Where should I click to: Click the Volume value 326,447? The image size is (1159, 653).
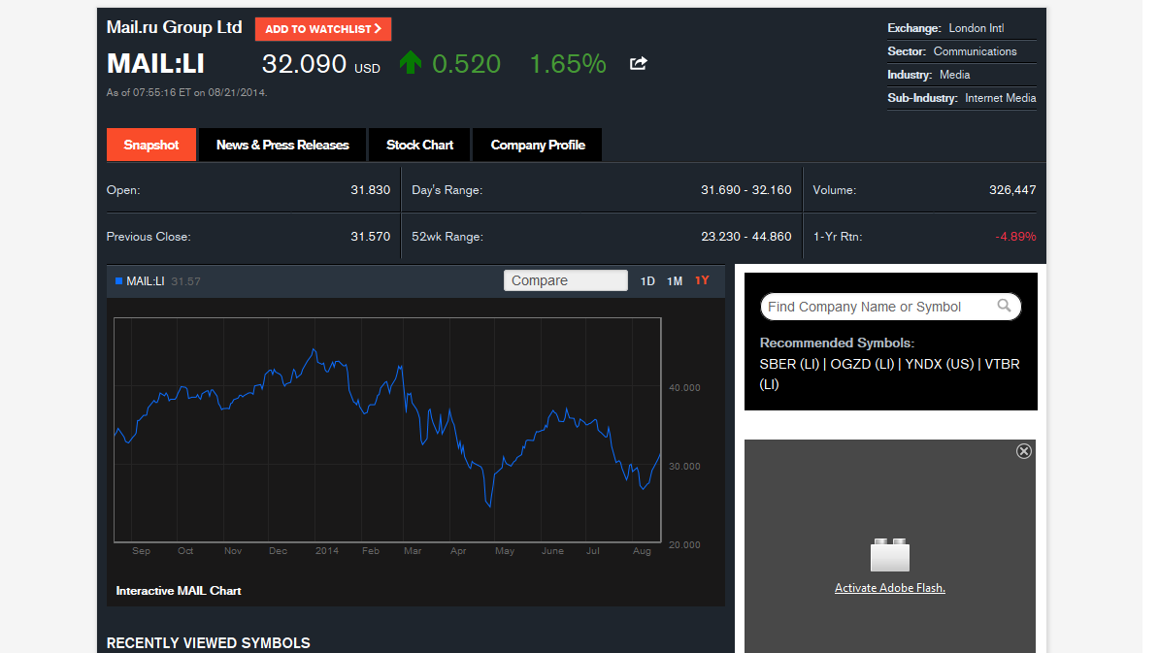click(x=1012, y=190)
